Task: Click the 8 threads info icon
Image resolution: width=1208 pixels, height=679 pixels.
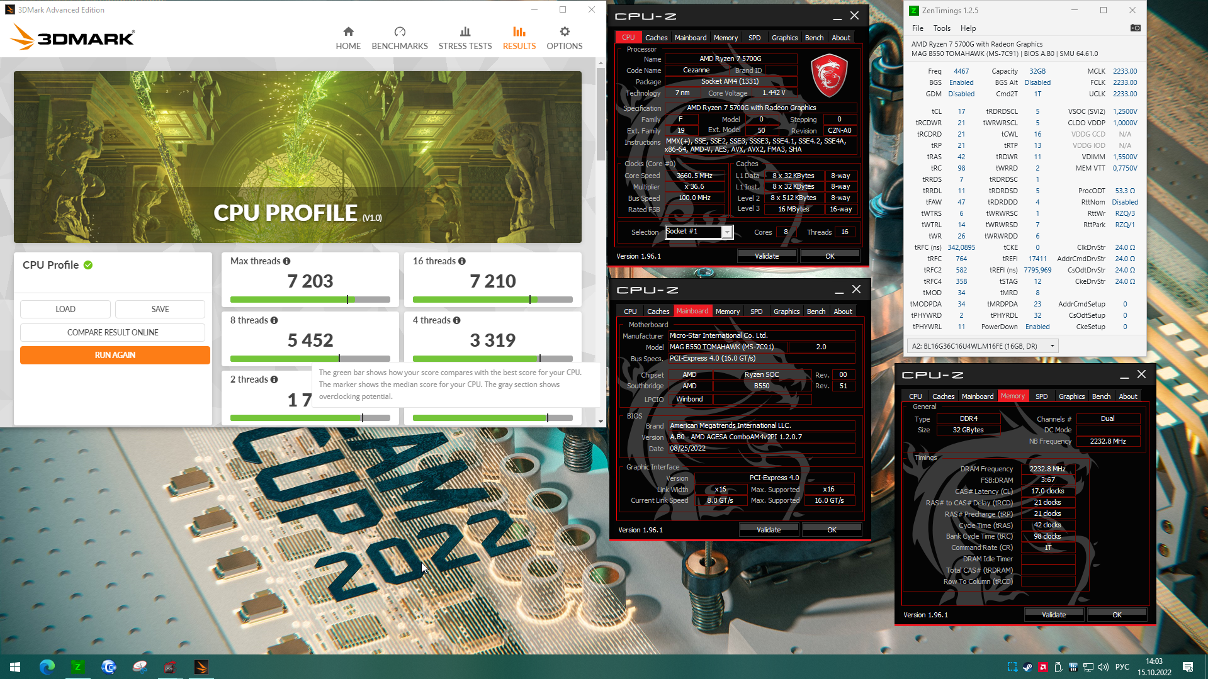Action: [274, 320]
